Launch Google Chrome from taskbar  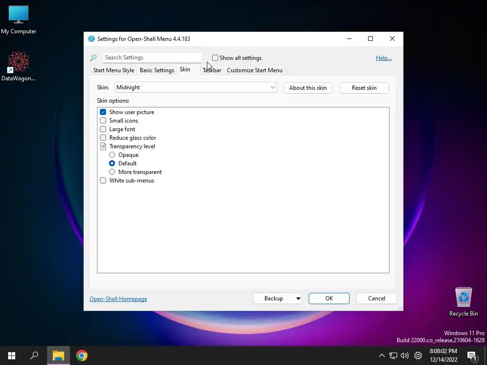point(82,355)
